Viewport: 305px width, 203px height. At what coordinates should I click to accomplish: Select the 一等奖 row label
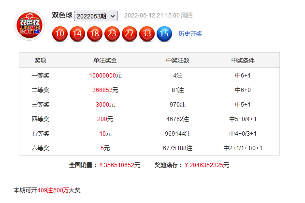(41, 76)
